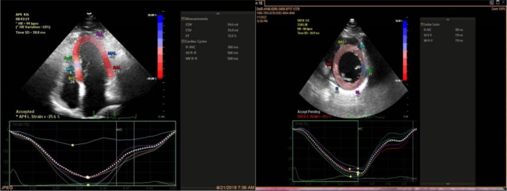Select the BAL segment label on four-chamber view

[x=117, y=67]
